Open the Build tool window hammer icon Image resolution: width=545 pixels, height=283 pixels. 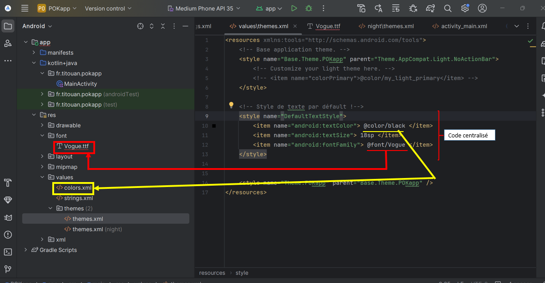tap(8, 183)
